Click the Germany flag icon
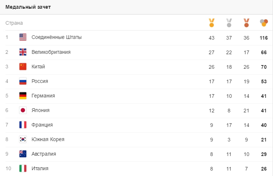Screen dimensions: 273x176 pos(23,96)
